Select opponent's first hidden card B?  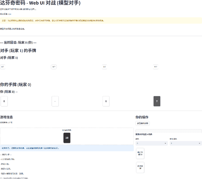[x=3, y=67]
